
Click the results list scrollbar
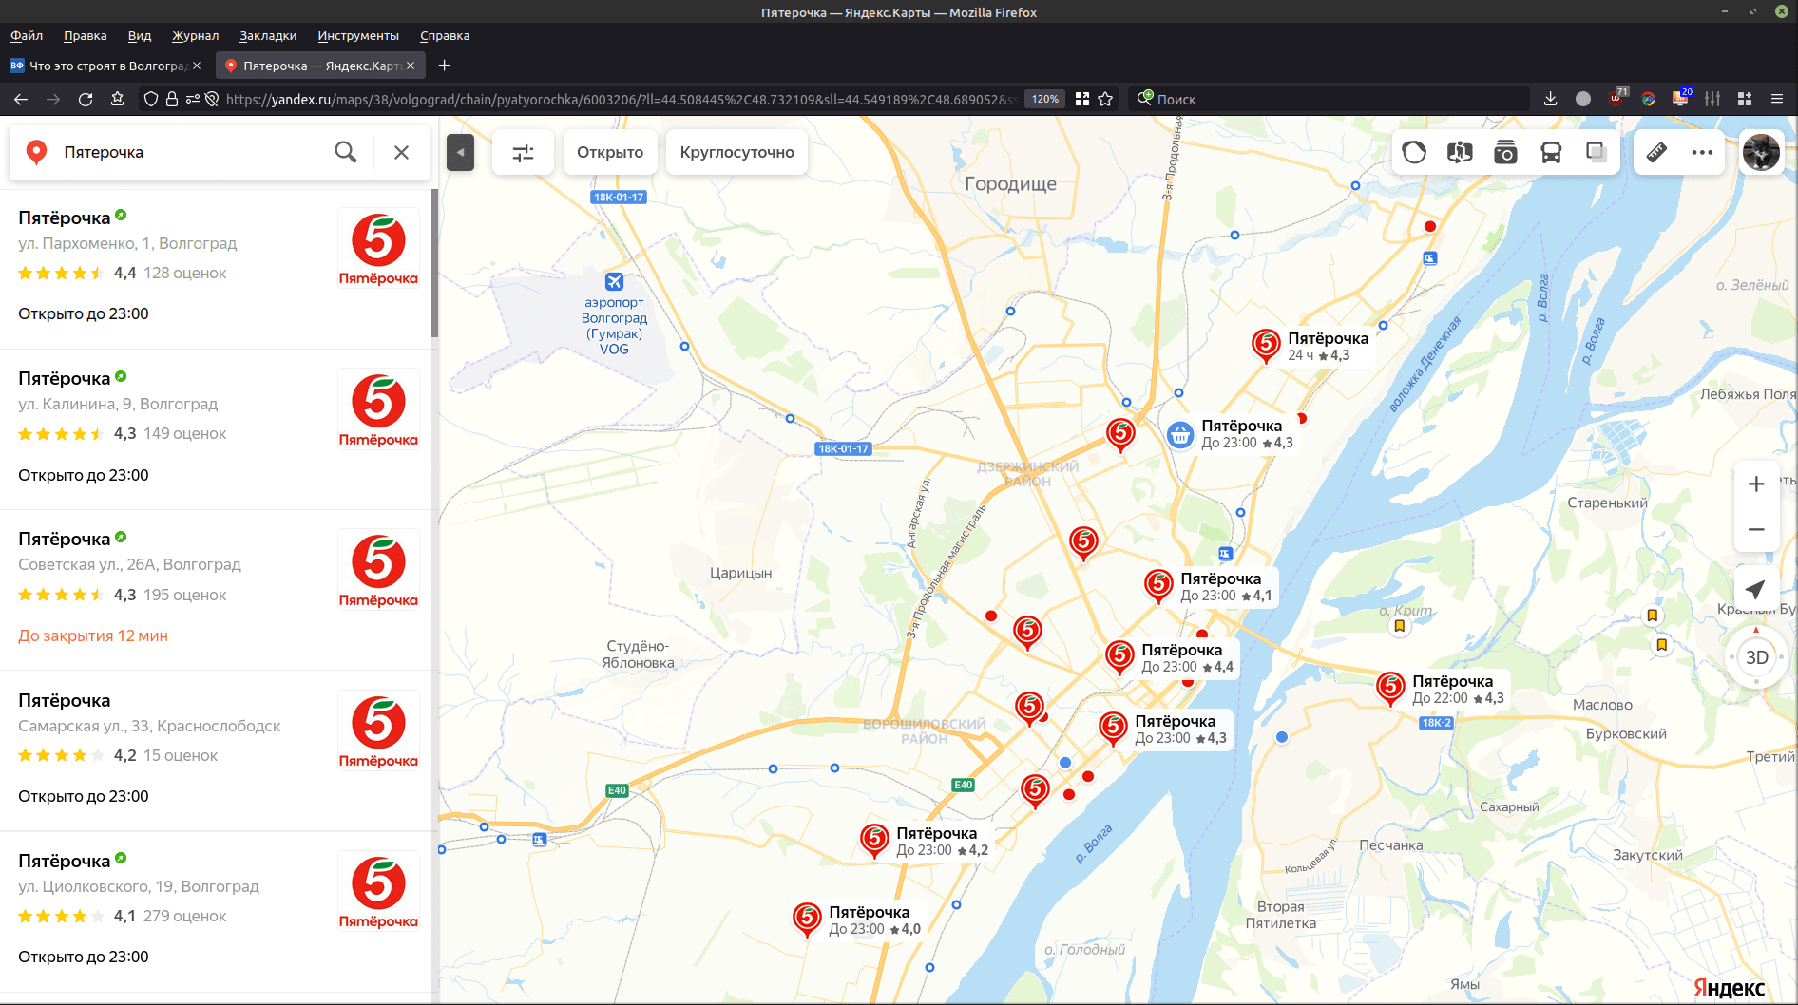(434, 263)
